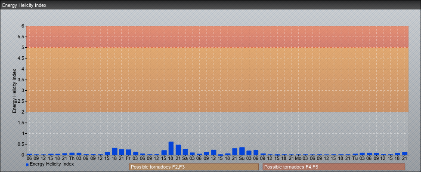Click the blue bar above the 'Sa' label

point(185,152)
